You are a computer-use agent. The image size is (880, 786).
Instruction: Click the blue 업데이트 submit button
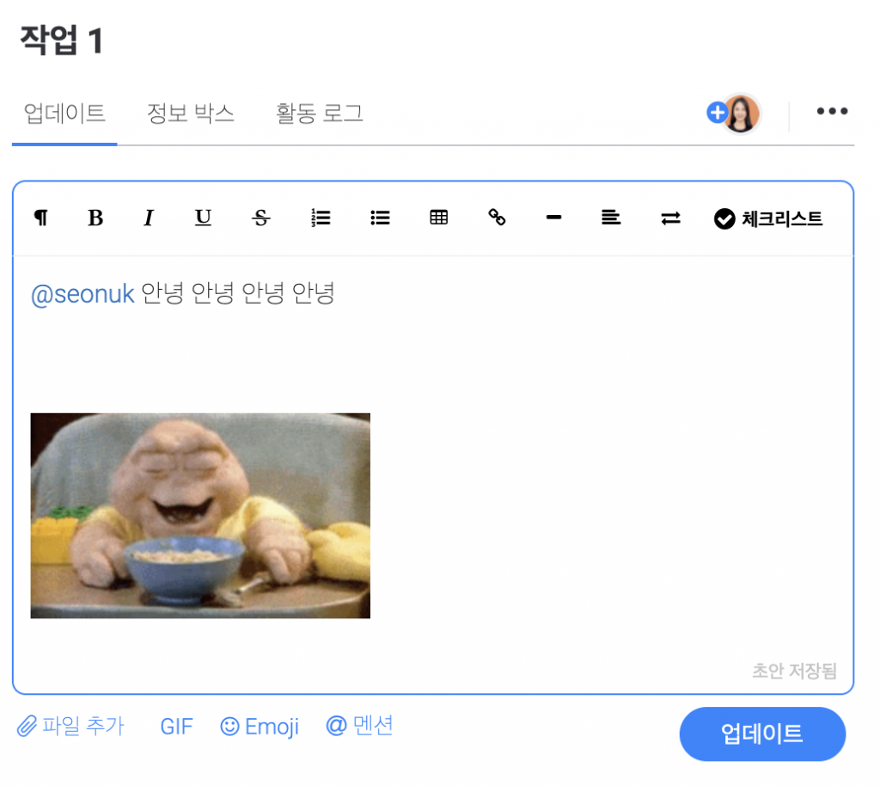tap(762, 734)
